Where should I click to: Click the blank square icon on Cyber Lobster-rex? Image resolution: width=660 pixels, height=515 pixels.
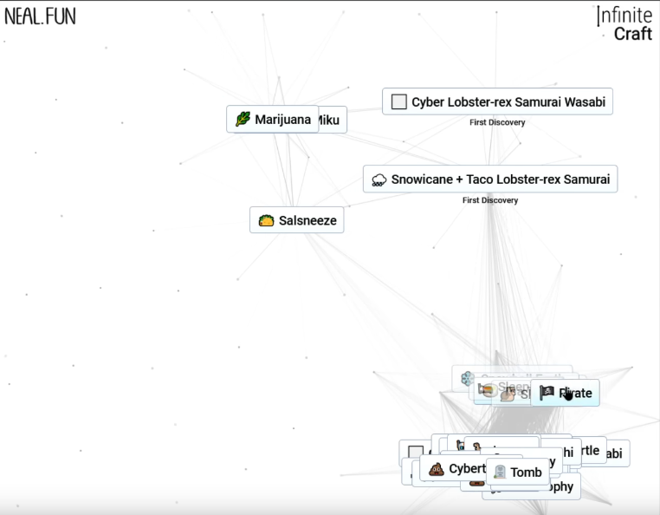(x=398, y=101)
